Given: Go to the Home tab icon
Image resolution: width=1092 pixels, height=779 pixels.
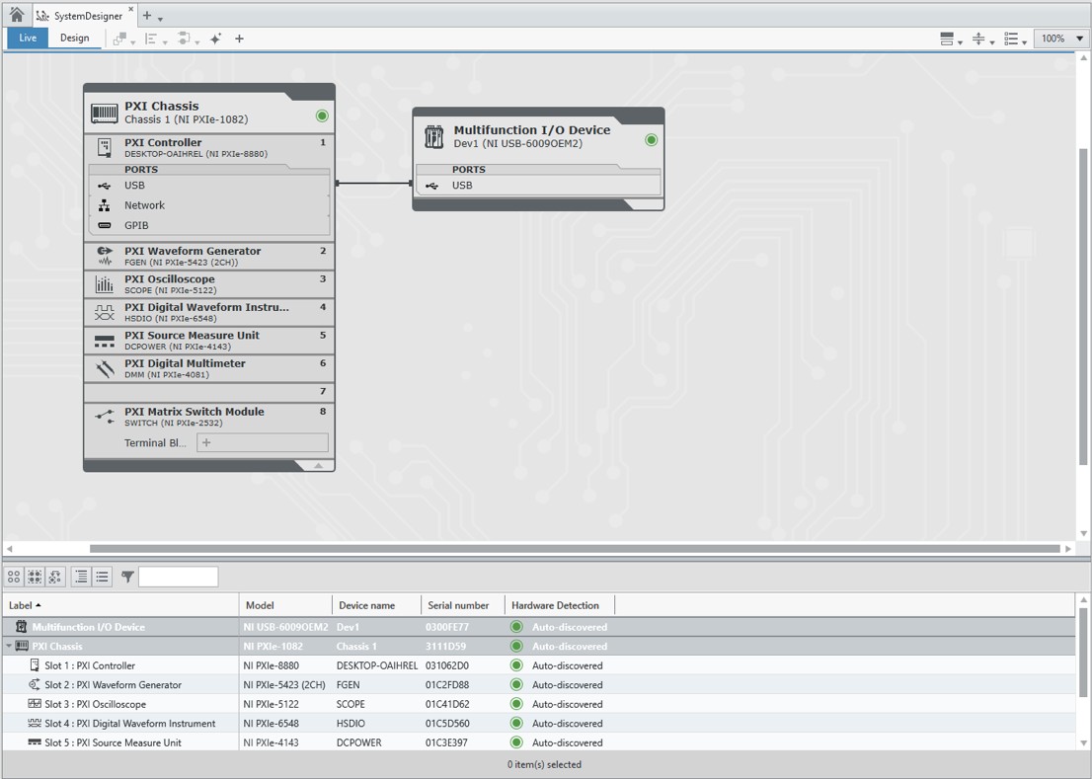Looking at the screenshot, I should coord(17,15).
